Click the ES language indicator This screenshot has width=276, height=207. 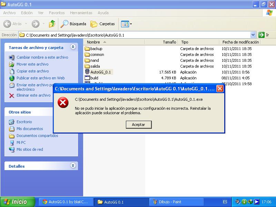[x=225, y=202]
